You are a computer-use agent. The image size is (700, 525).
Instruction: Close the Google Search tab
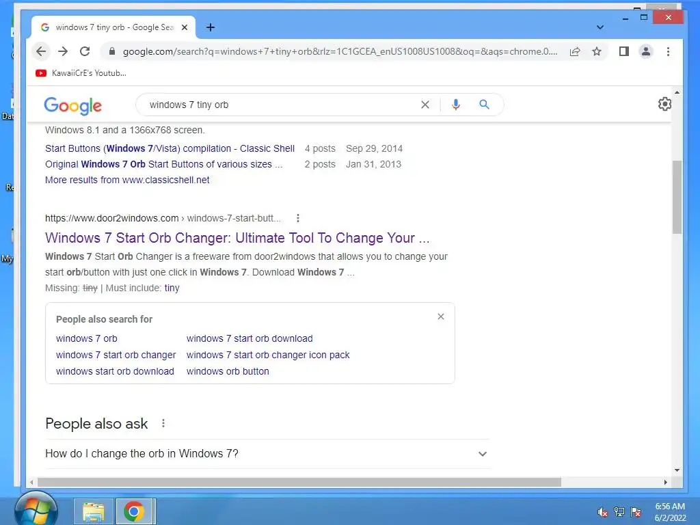point(185,27)
